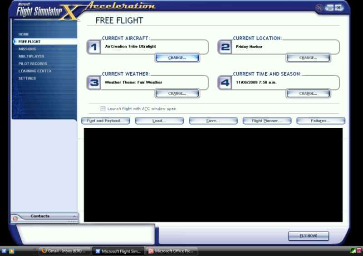The width and height of the screenshot is (363, 256).
Task: Change the current location
Action: coord(308,58)
